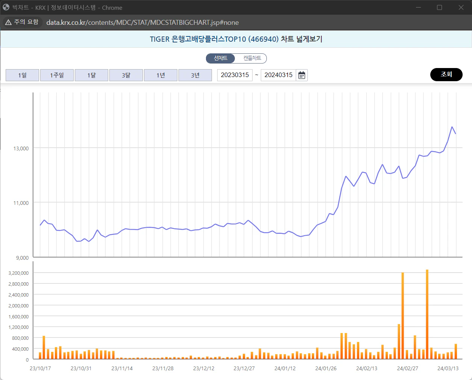Click the 24/01/12 date axis label

tap(285, 369)
